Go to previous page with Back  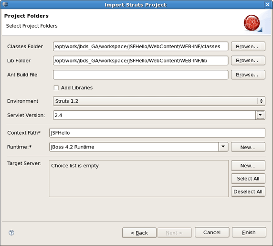(139, 233)
